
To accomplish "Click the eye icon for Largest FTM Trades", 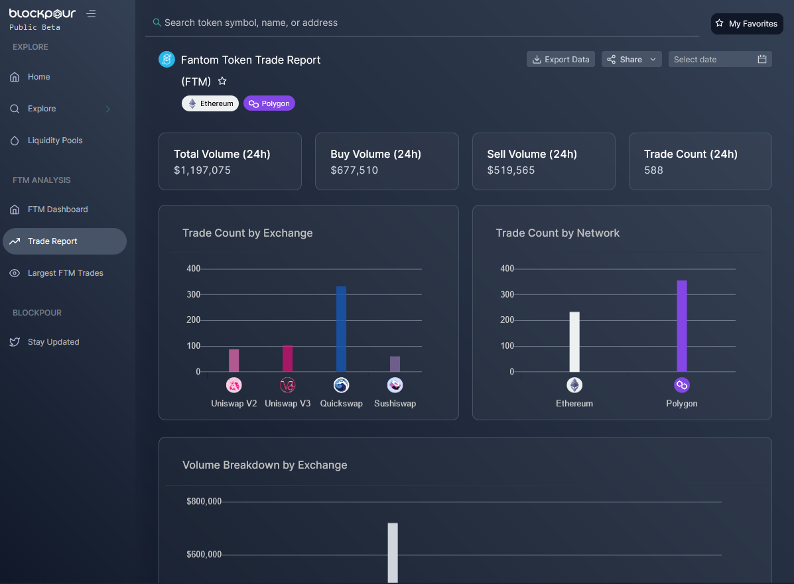I will point(15,273).
